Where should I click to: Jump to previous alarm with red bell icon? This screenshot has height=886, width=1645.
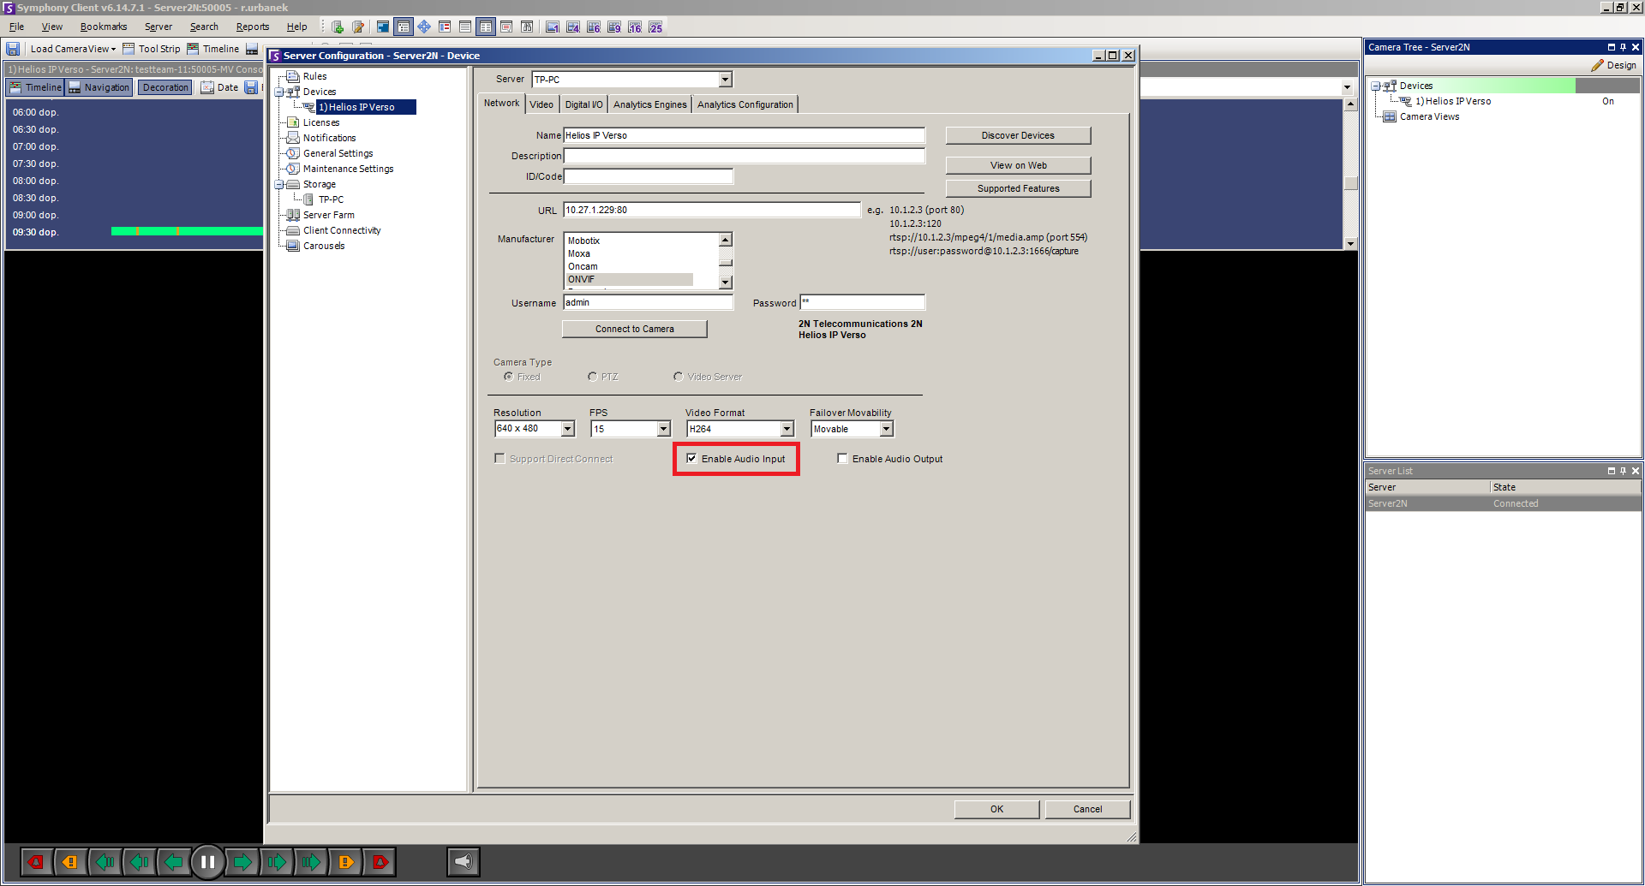(x=36, y=862)
